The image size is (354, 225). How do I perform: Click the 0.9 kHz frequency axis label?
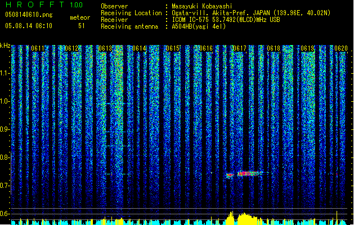[x=5, y=129]
